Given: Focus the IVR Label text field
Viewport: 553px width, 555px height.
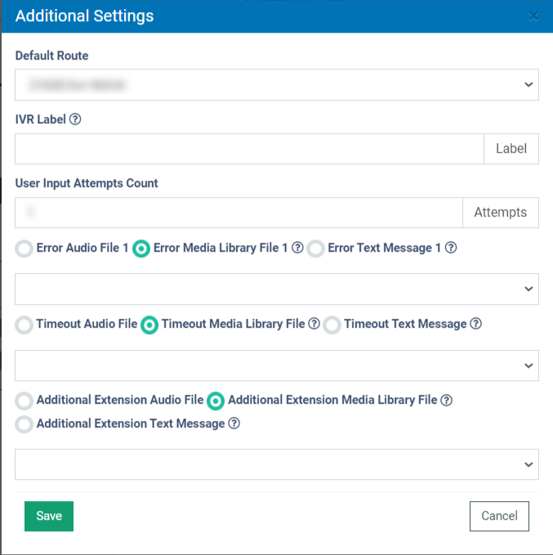Looking at the screenshot, I should click(249, 149).
